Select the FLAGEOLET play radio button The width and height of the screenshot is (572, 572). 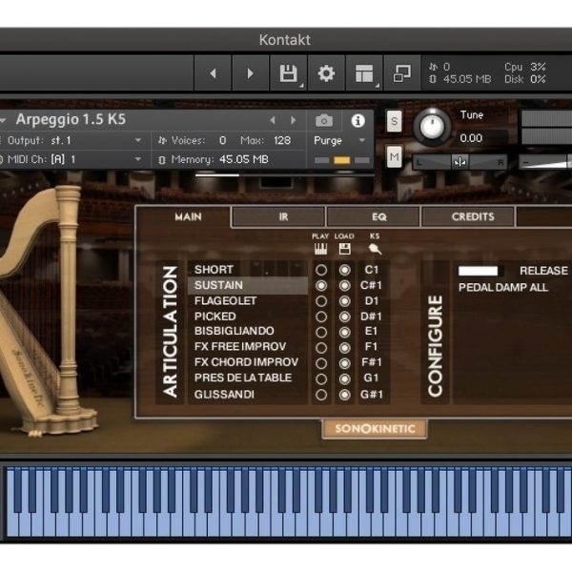[x=321, y=301]
